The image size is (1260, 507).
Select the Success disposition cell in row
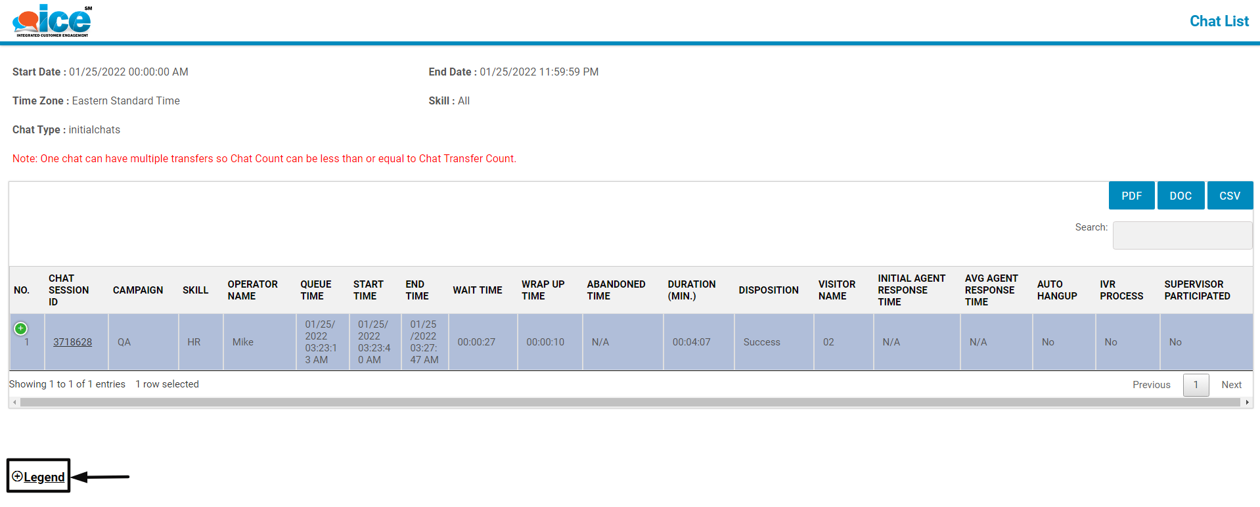(x=761, y=342)
